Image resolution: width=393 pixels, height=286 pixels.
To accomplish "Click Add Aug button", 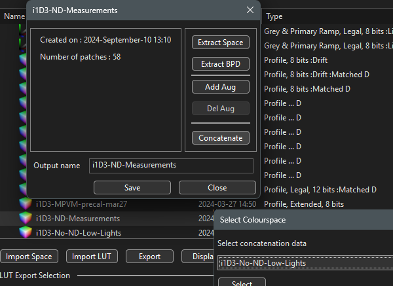I will pyautogui.click(x=221, y=87).
